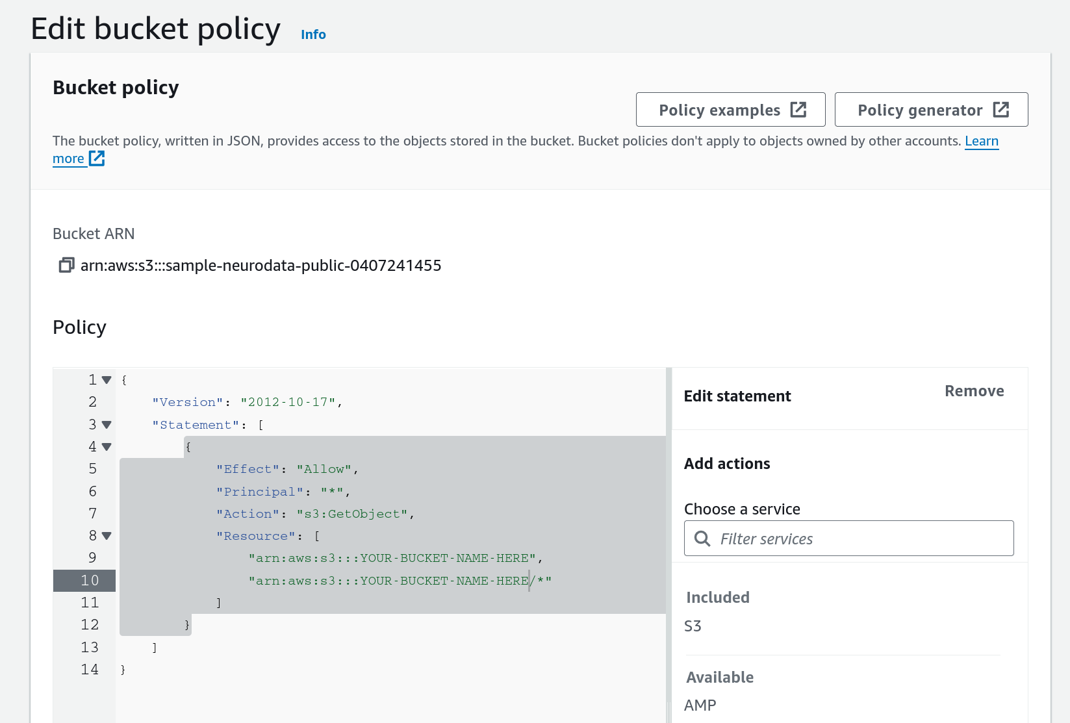The height and width of the screenshot is (723, 1070).
Task: Select S3 under Included services
Action: pyautogui.click(x=693, y=626)
